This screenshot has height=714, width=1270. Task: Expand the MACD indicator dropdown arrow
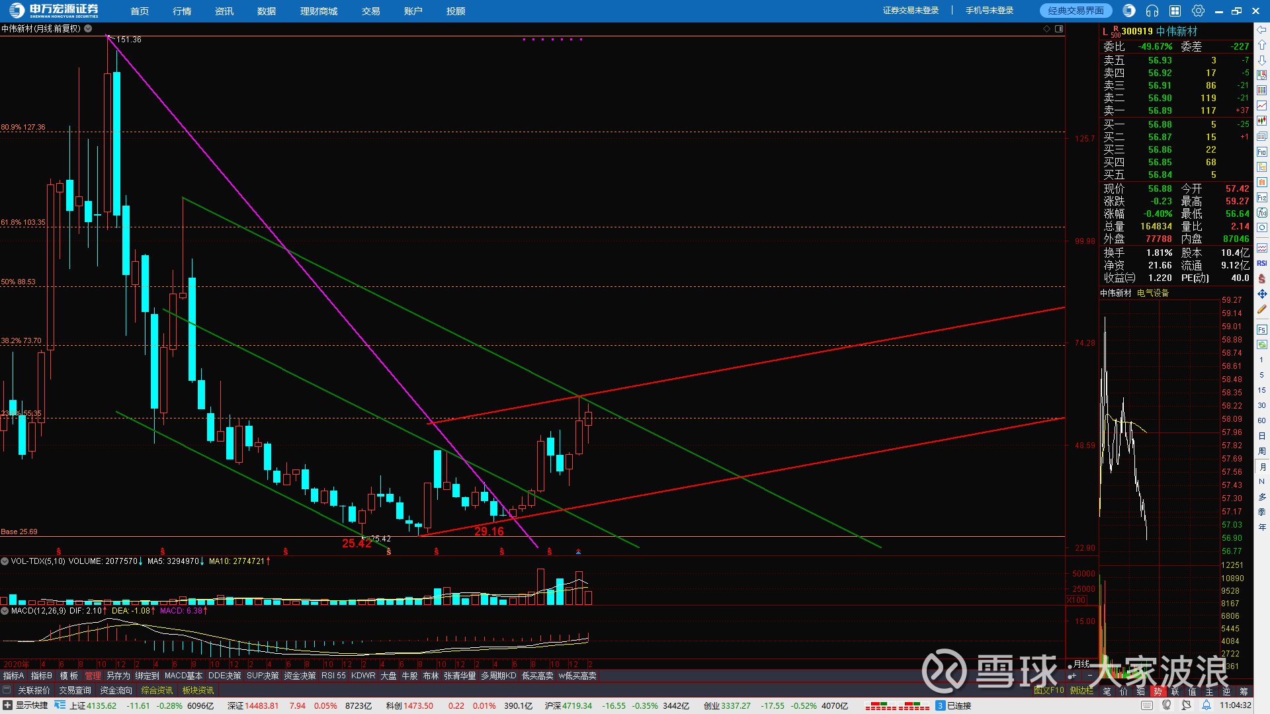5,611
